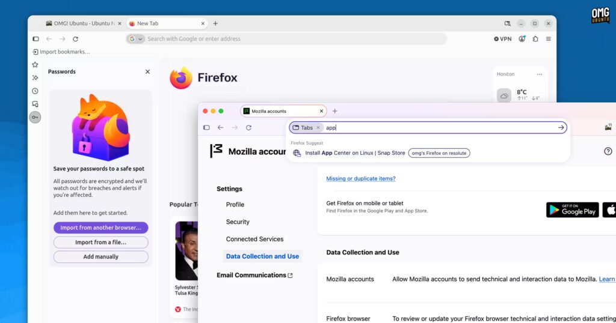This screenshot has width=616, height=323.
Task: Open Bookmarks star icon in sidebar
Action: [35, 65]
